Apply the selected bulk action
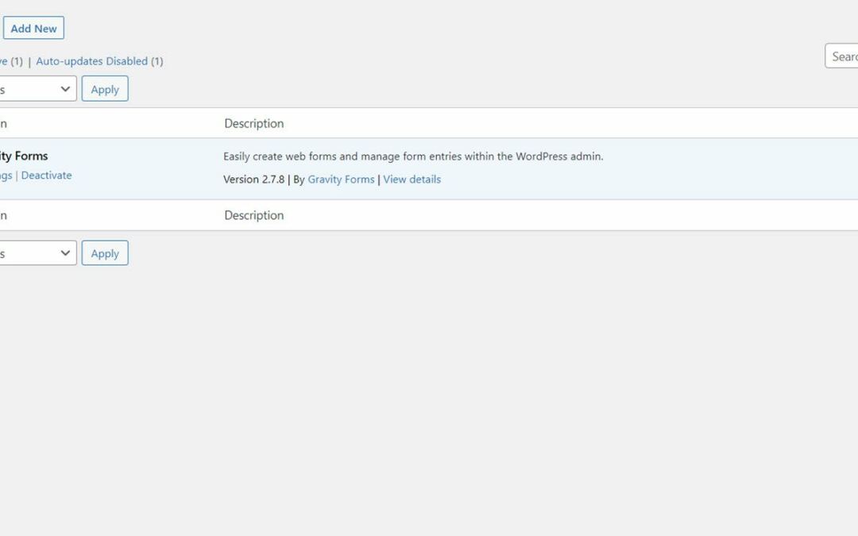This screenshot has width=858, height=536. pos(104,88)
